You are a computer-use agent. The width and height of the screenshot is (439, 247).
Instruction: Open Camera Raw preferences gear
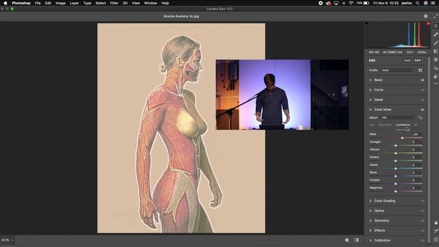pos(425,16)
